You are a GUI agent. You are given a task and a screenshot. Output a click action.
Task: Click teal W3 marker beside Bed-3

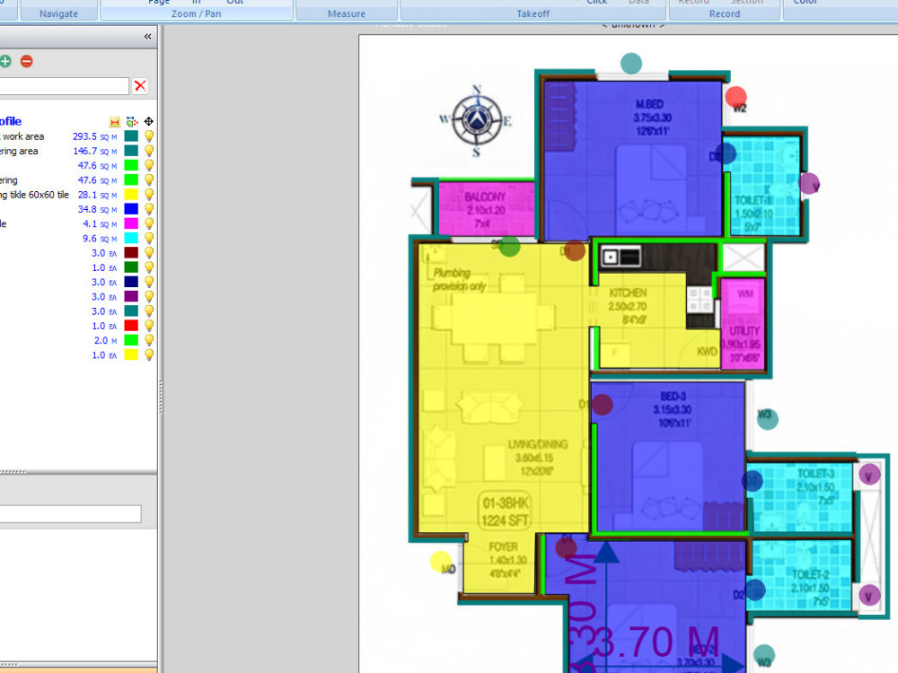tap(768, 418)
